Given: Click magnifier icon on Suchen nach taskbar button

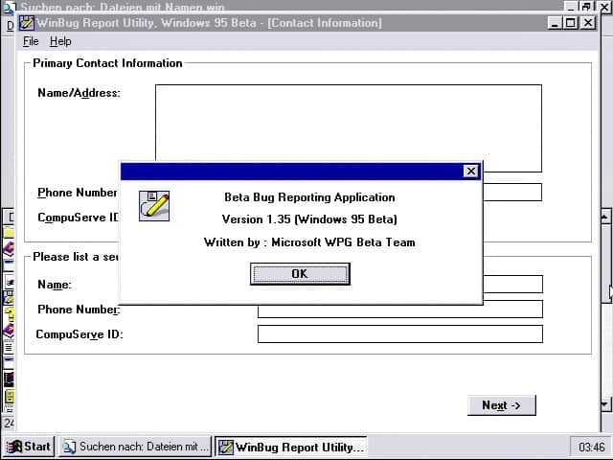Looking at the screenshot, I should point(69,447).
